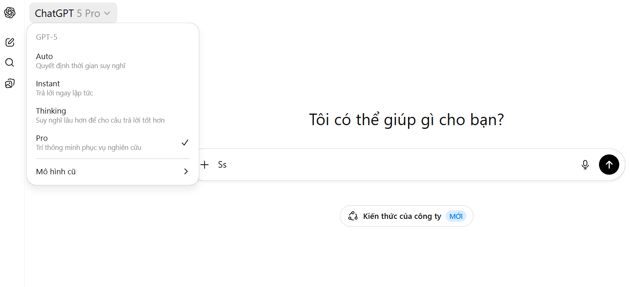The height and width of the screenshot is (287, 630).
Task: Click the GPT-5 menu header
Action: coord(47,37)
